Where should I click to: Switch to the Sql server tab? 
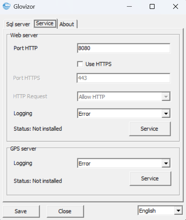(18, 24)
